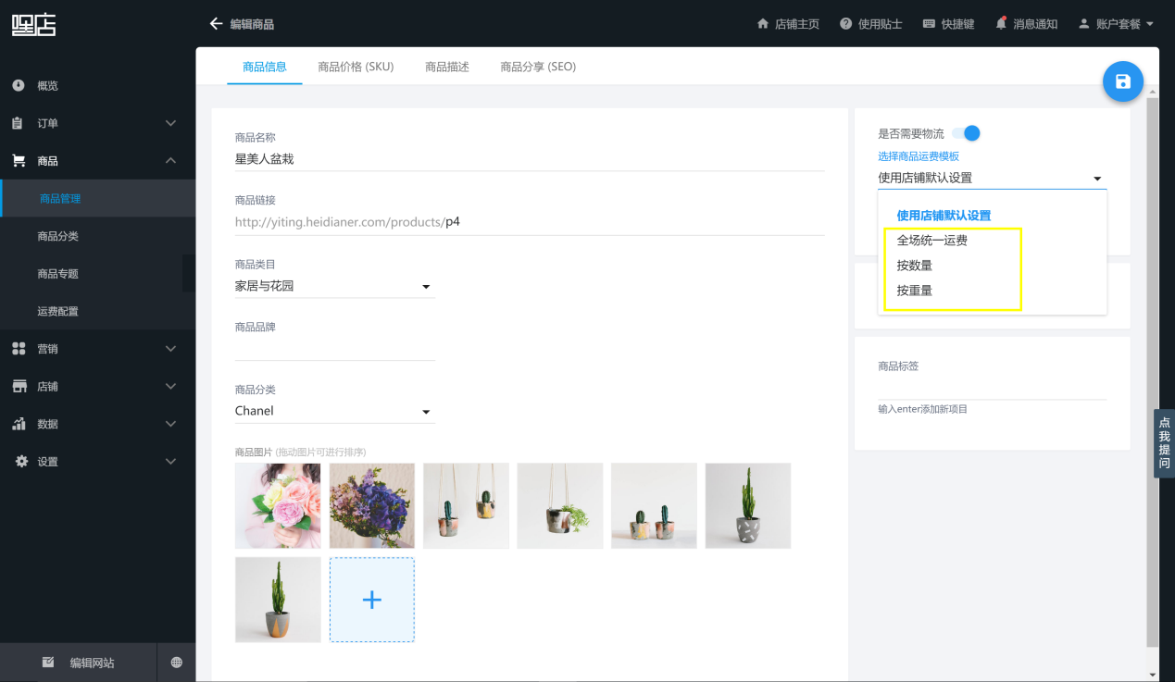Expand the 营销 sidebar menu chevron
This screenshot has height=682, width=1175.
tap(170, 349)
